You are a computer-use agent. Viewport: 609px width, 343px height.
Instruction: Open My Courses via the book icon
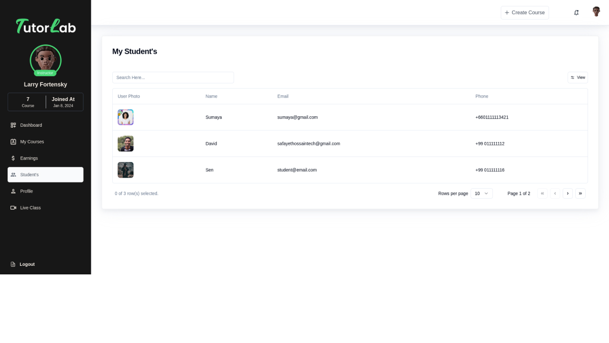(13, 141)
